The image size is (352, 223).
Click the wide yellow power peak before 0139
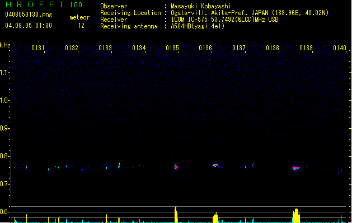pyautogui.click(x=296, y=216)
